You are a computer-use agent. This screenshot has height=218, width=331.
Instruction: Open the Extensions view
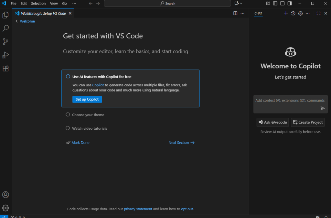coord(5,69)
